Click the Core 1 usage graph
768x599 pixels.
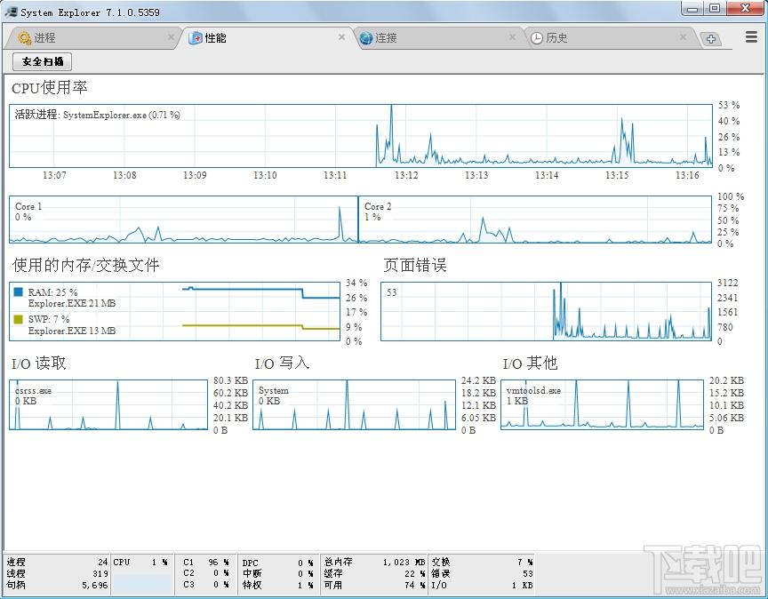click(183, 220)
